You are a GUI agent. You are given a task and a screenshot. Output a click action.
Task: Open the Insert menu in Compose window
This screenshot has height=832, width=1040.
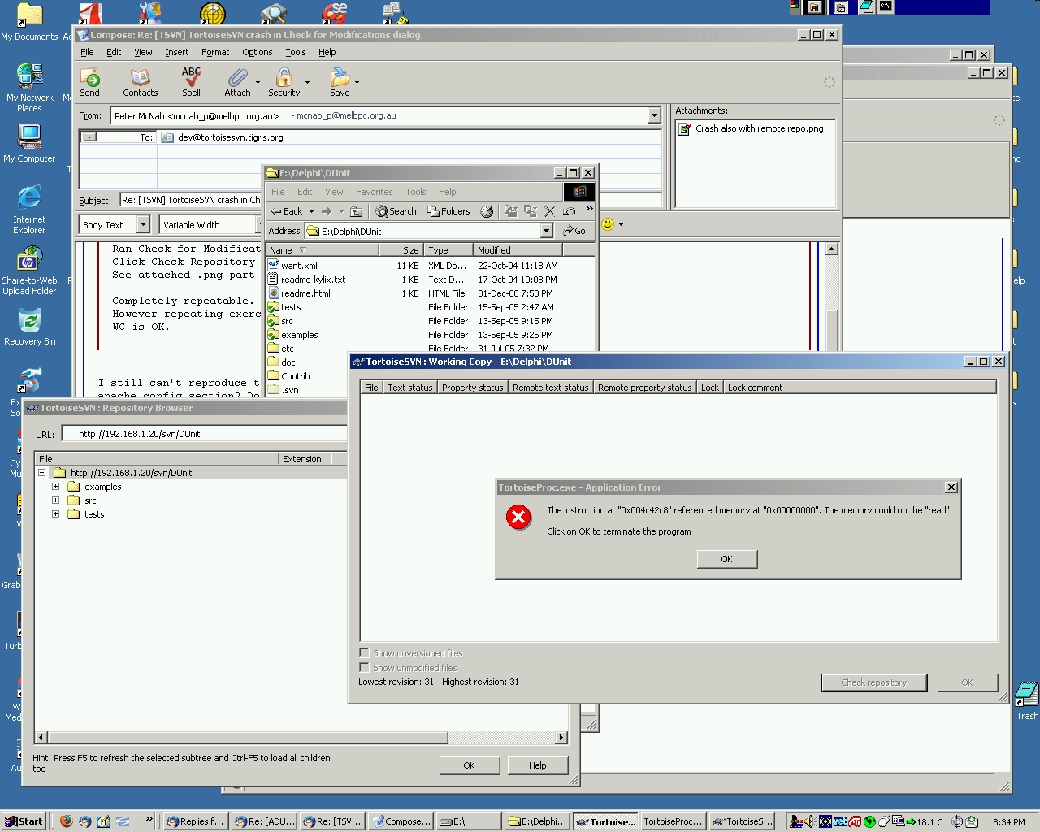176,52
